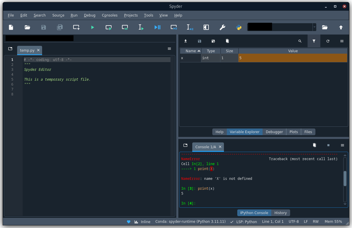Sort by Size column header
This screenshot has width=352, height=228.
point(229,51)
